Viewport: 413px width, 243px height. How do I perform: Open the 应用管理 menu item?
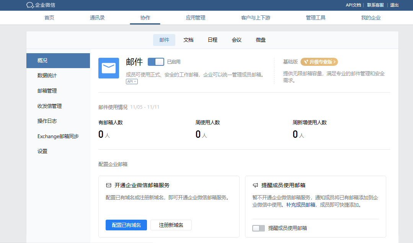point(195,17)
